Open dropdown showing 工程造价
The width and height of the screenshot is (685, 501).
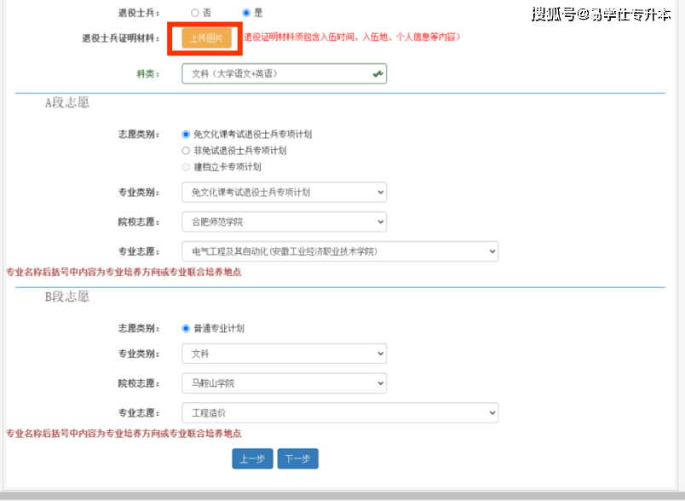point(339,412)
